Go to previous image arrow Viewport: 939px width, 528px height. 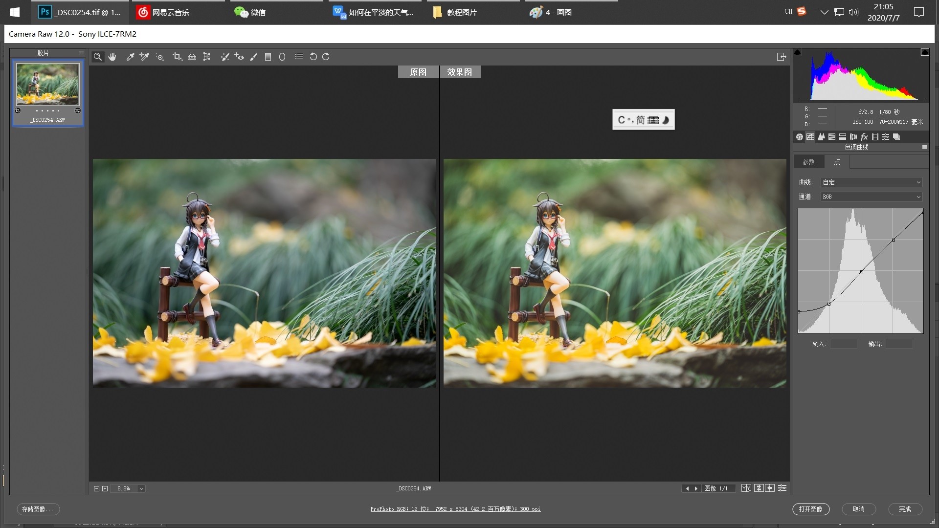click(x=687, y=488)
